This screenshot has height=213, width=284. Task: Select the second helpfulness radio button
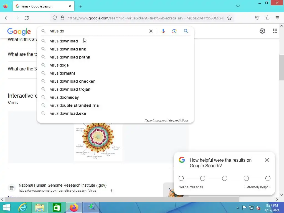203,178
